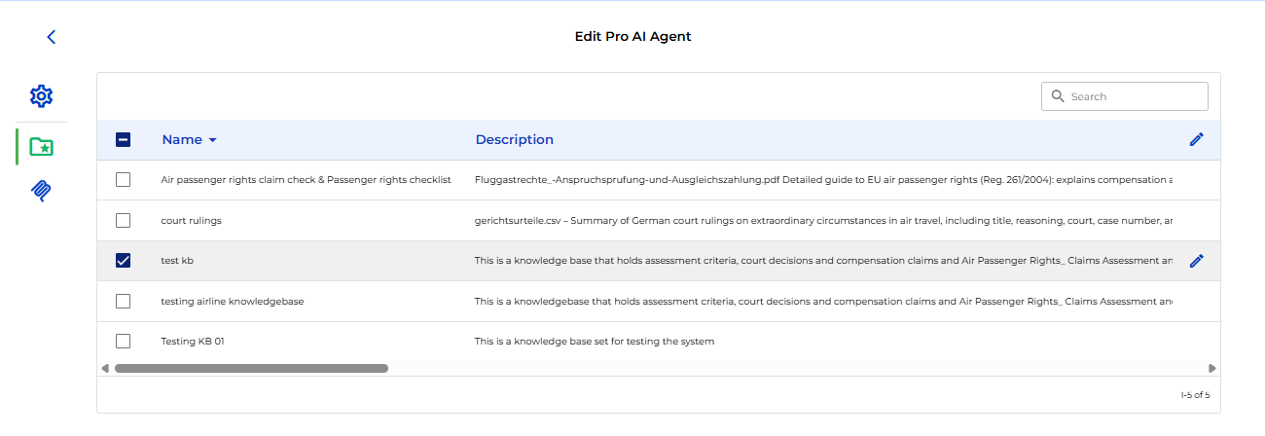
Task: Uncheck the test kb checkbox
Action: click(124, 261)
